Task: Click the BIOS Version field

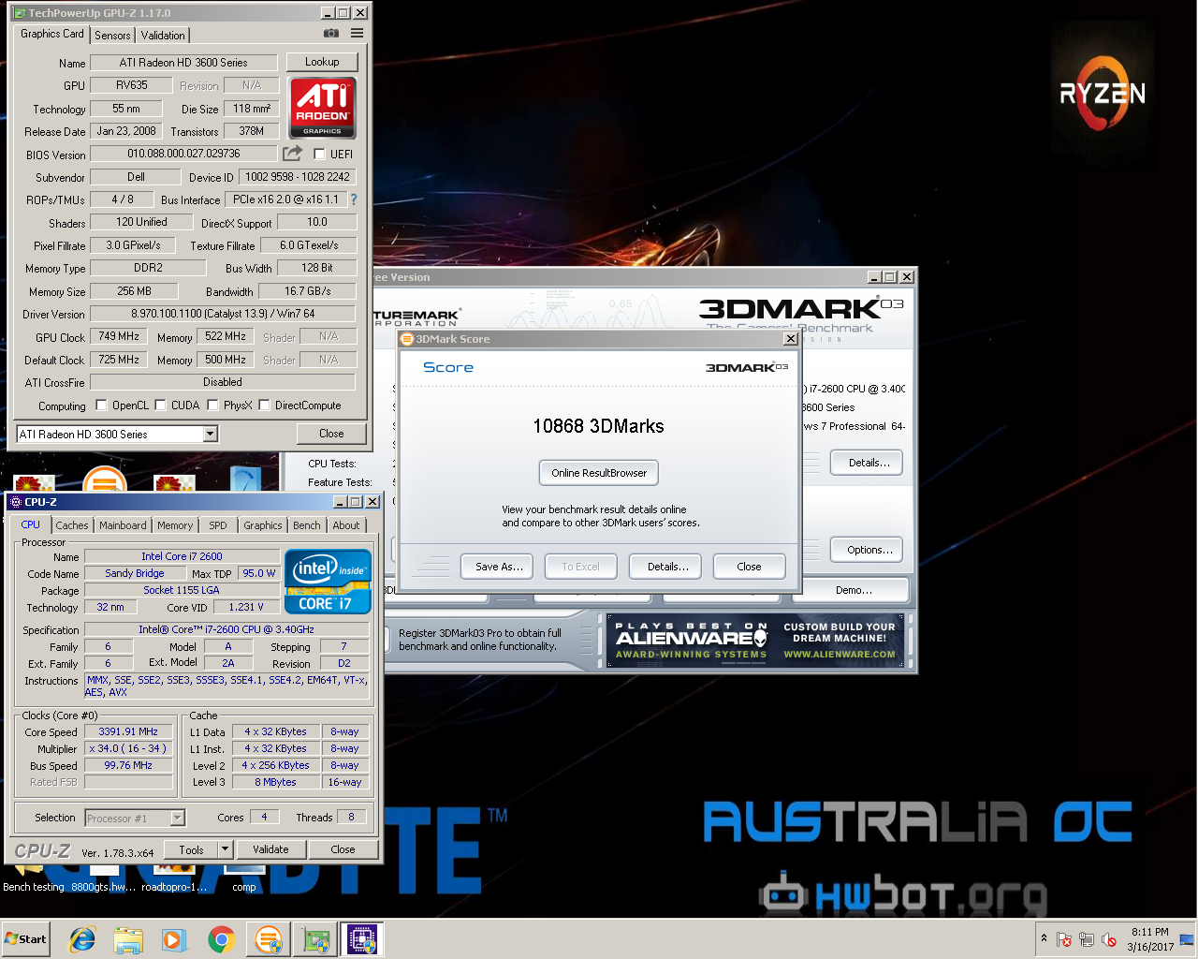Action: [183, 154]
